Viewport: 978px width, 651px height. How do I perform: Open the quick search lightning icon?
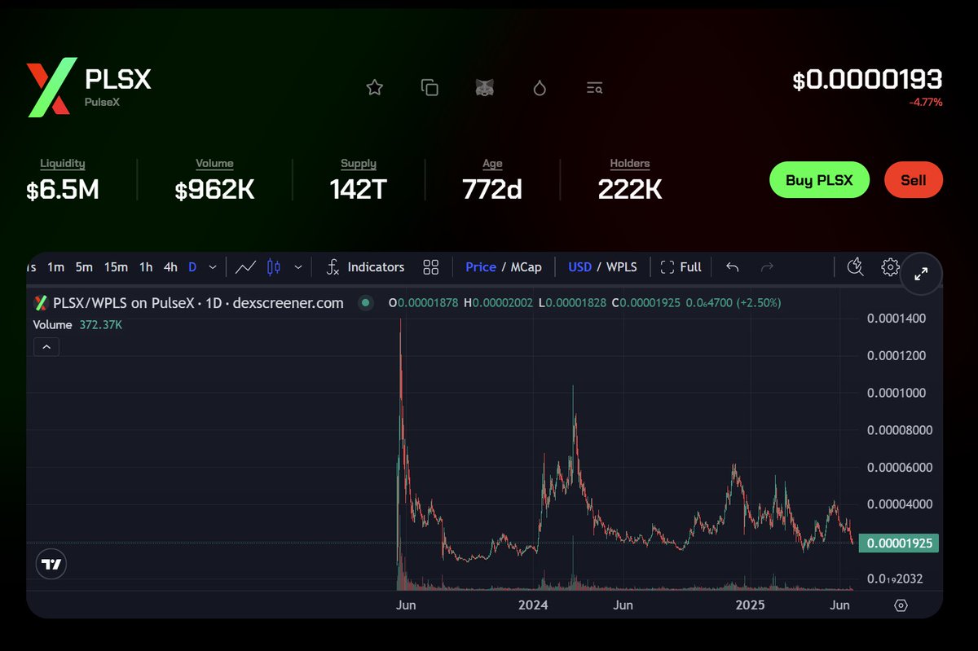pos(855,266)
